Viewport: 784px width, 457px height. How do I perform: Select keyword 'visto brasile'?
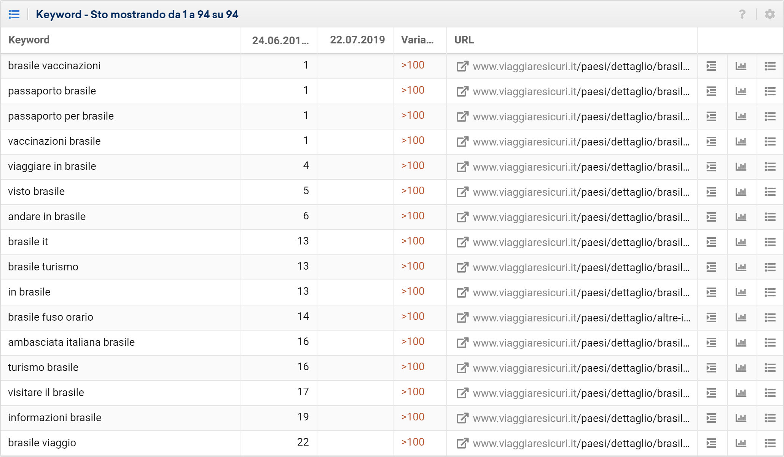pos(37,192)
